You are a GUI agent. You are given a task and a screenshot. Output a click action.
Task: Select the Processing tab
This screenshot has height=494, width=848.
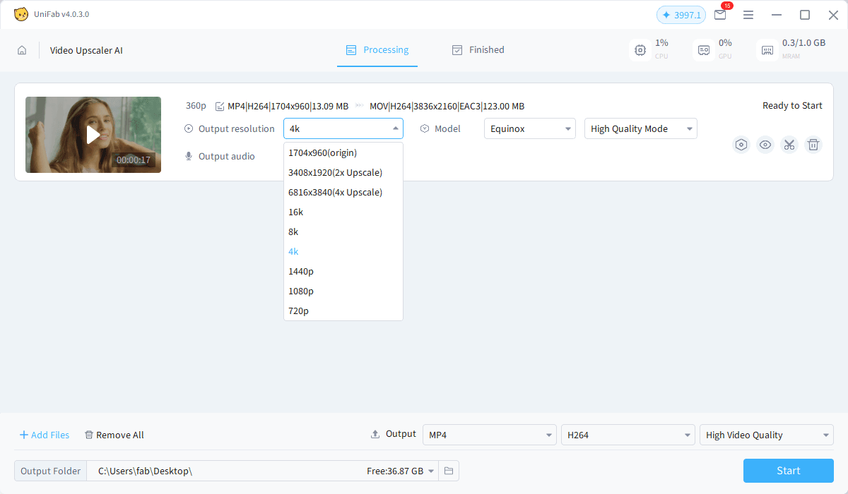pos(377,49)
